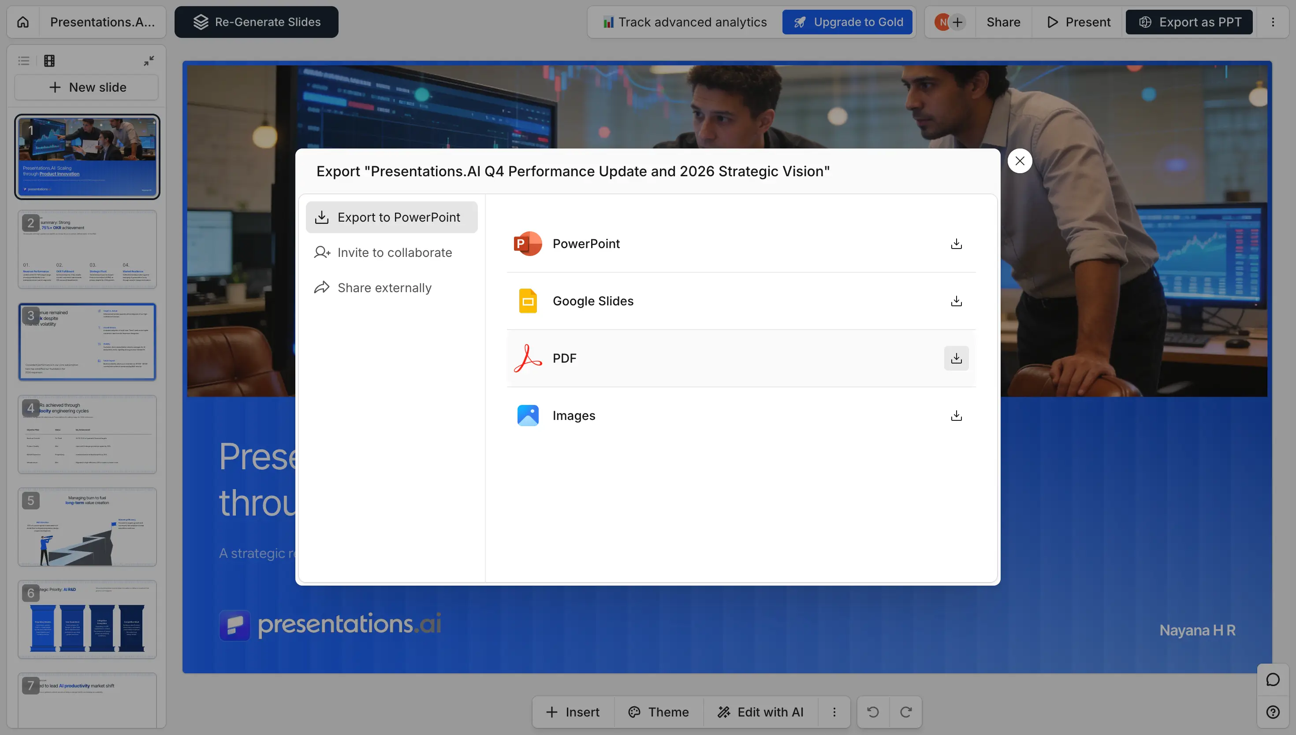The width and height of the screenshot is (1296, 735).
Task: Download the Images export
Action: [x=956, y=416]
